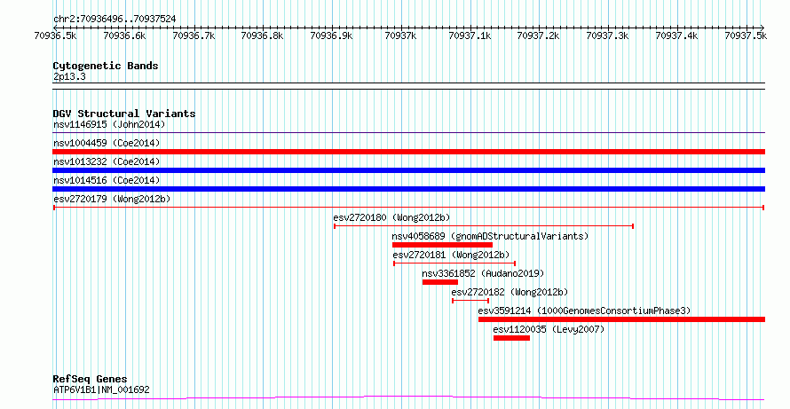Select the esv2720181 red span line
Screen dimensions: 790x409
point(454,263)
